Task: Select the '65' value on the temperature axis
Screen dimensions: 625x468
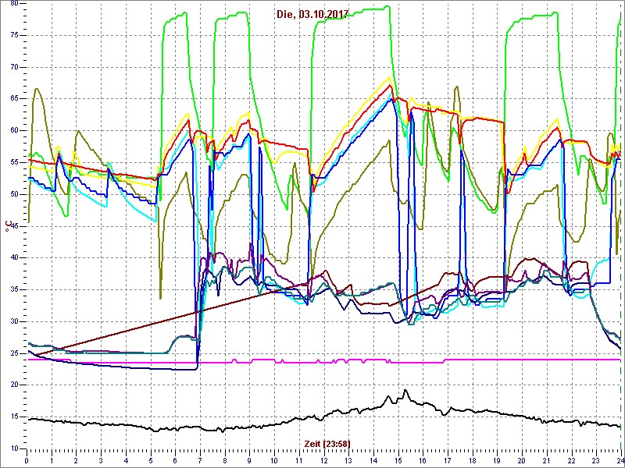Action: 14,99
